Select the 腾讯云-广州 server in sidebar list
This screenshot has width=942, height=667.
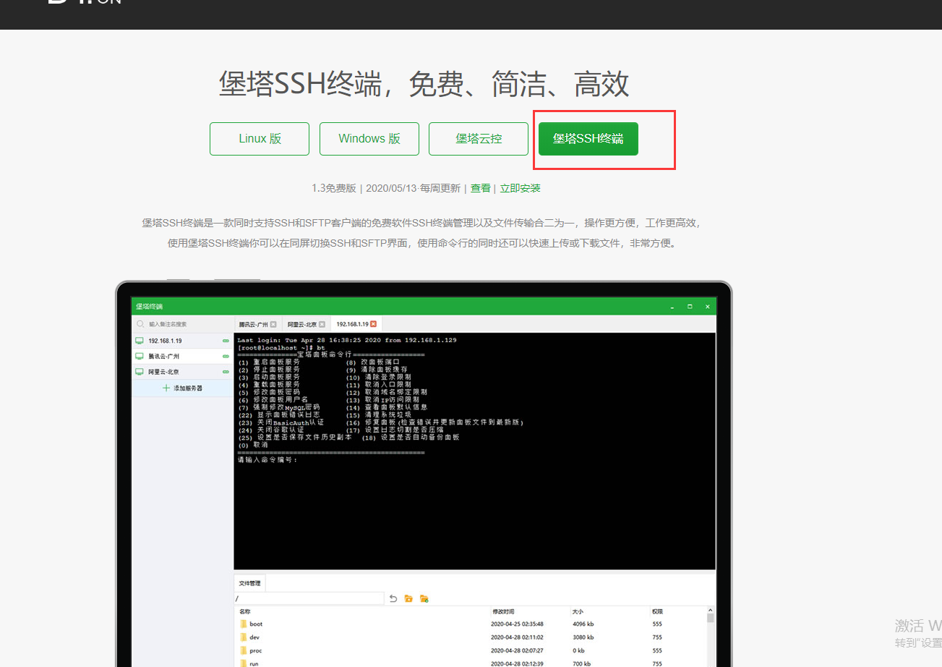click(182, 356)
